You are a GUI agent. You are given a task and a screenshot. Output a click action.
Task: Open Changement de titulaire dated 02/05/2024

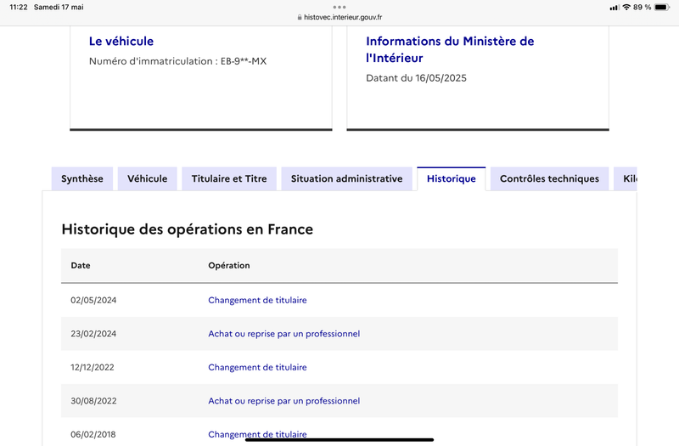pos(257,300)
